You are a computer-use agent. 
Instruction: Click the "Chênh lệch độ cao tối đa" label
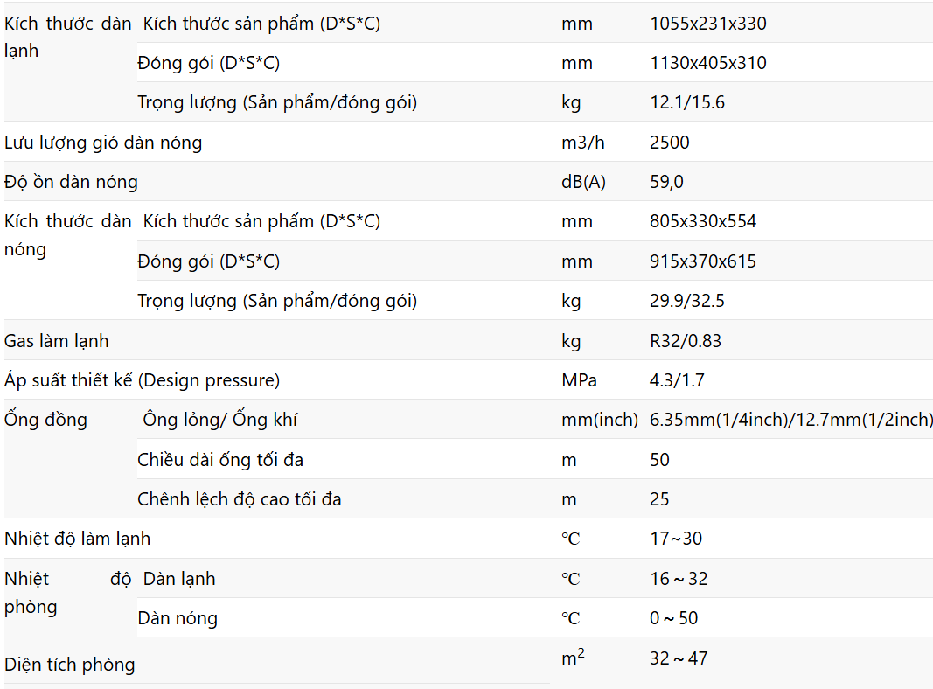point(239,499)
